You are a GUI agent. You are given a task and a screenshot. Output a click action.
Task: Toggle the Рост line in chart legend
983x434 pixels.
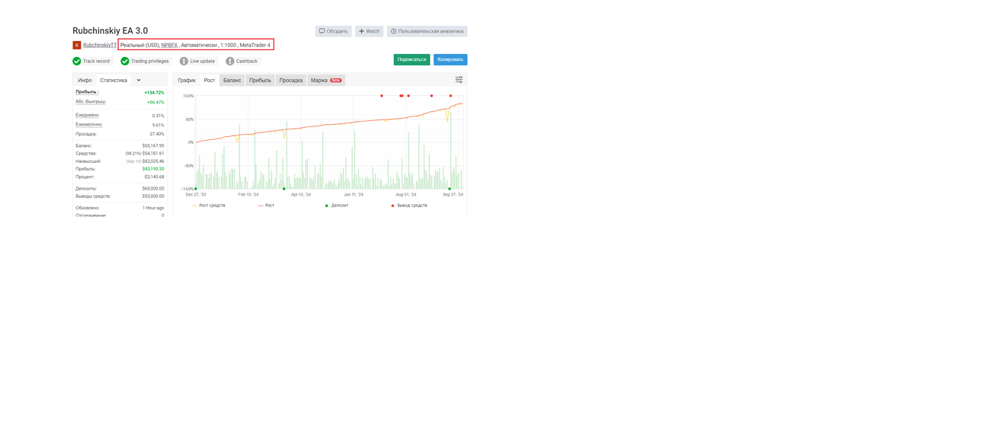(x=266, y=206)
